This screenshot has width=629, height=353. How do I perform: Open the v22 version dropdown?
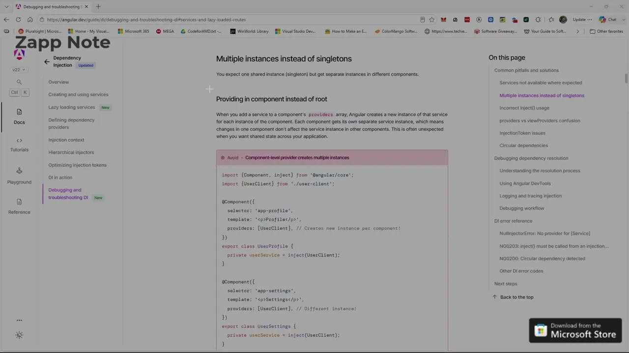pyautogui.click(x=19, y=70)
